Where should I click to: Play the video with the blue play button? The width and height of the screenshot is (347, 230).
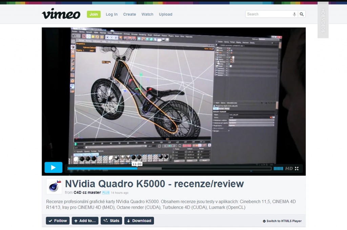pyautogui.click(x=53, y=167)
